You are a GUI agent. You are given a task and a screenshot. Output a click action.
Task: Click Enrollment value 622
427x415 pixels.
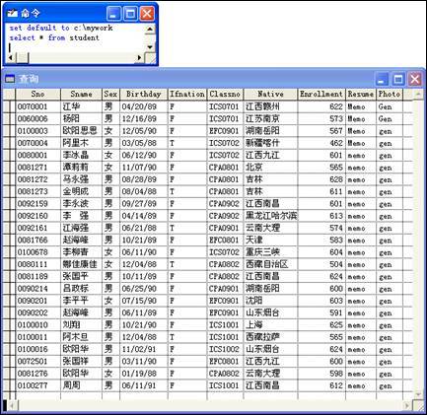point(321,106)
